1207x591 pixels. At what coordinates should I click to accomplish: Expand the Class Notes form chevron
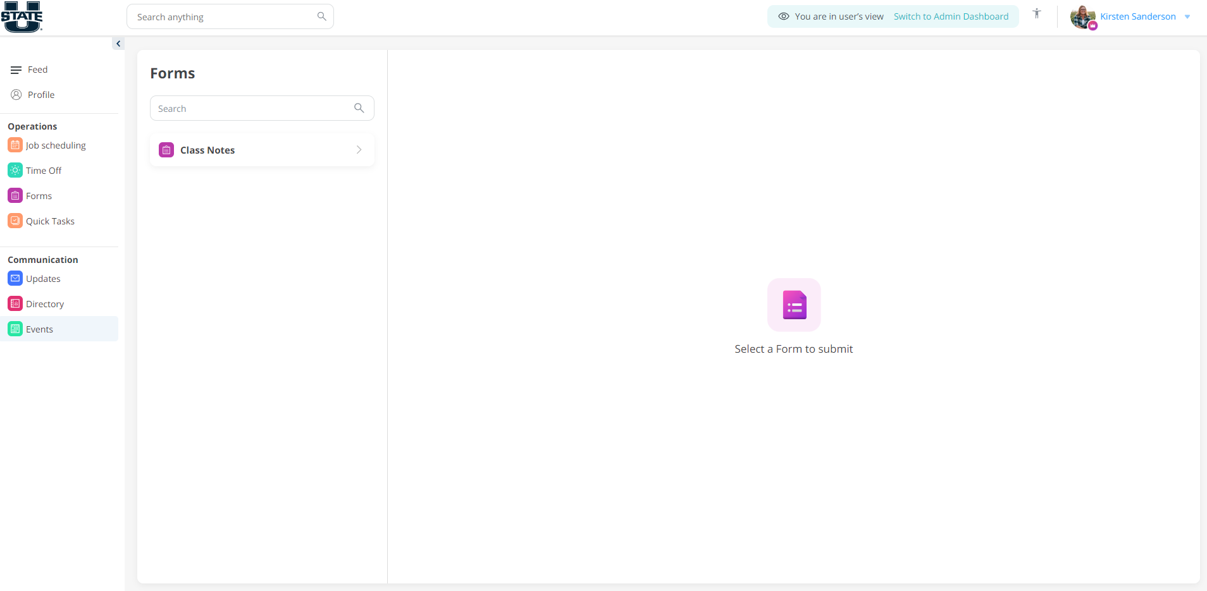(359, 150)
